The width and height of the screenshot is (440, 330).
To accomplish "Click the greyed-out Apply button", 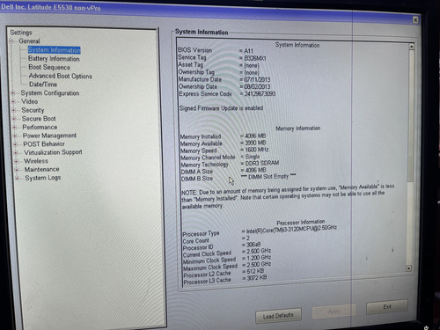I will coord(334,312).
